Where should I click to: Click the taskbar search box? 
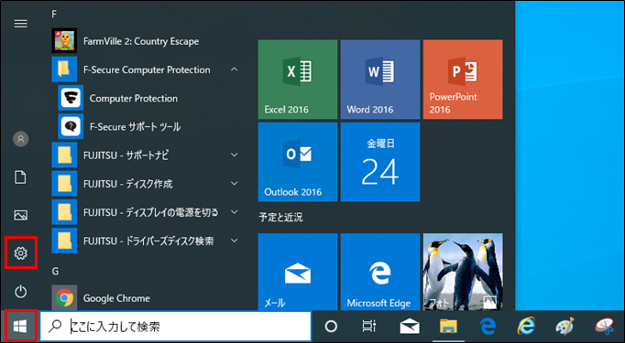pyautogui.click(x=175, y=327)
